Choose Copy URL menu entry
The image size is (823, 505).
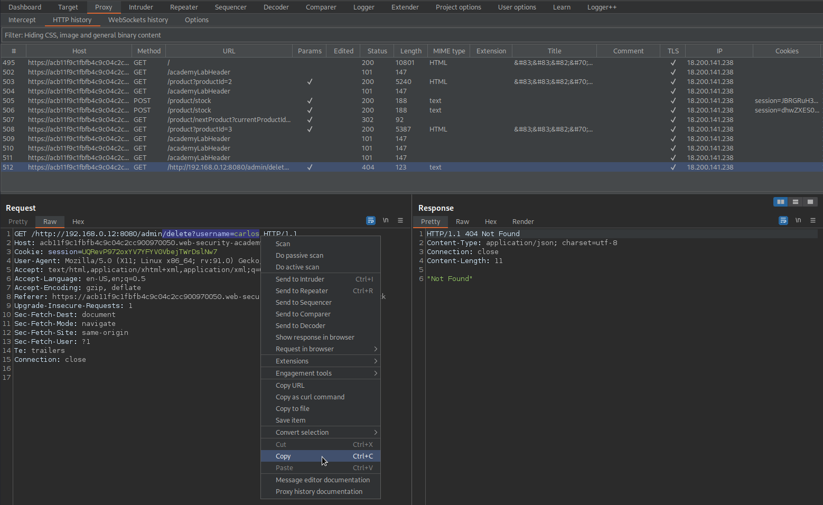point(321,385)
